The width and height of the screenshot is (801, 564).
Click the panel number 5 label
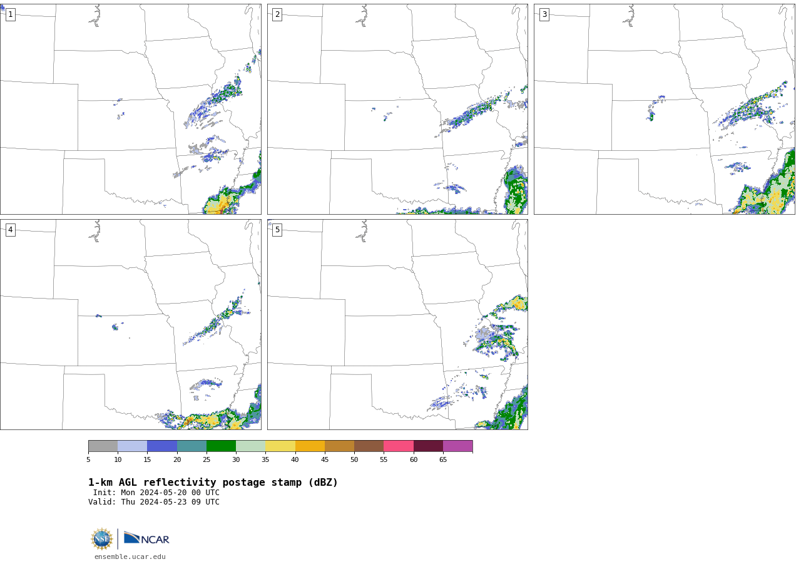coord(277,230)
